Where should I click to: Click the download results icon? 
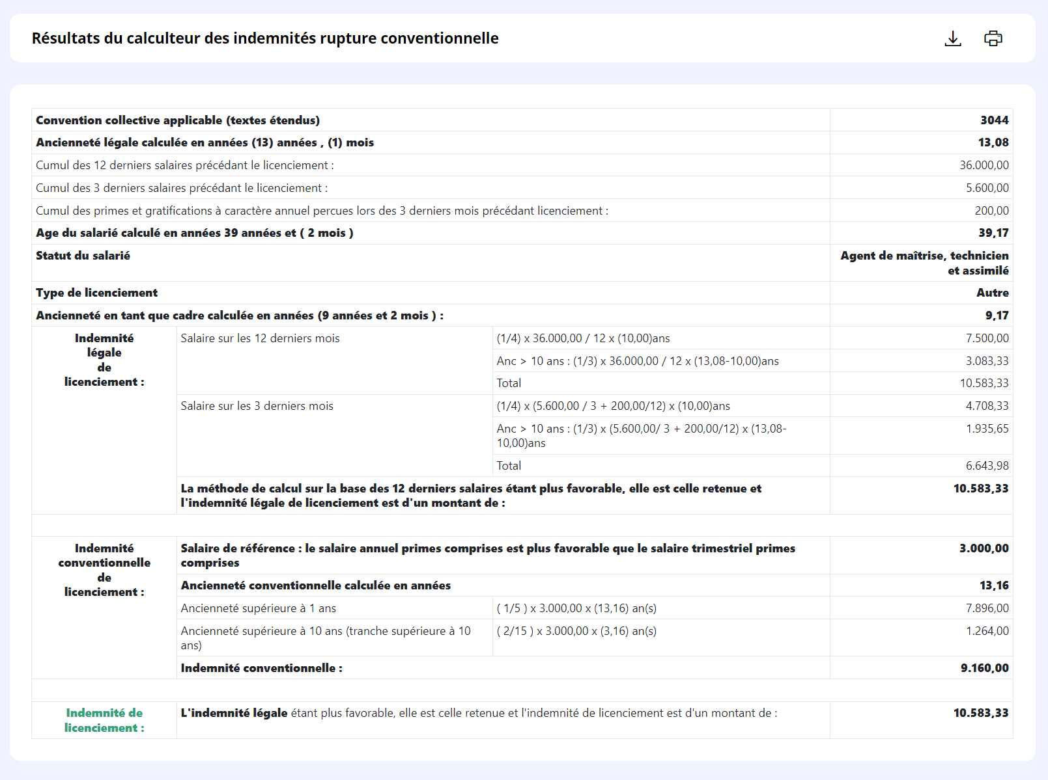click(x=953, y=39)
